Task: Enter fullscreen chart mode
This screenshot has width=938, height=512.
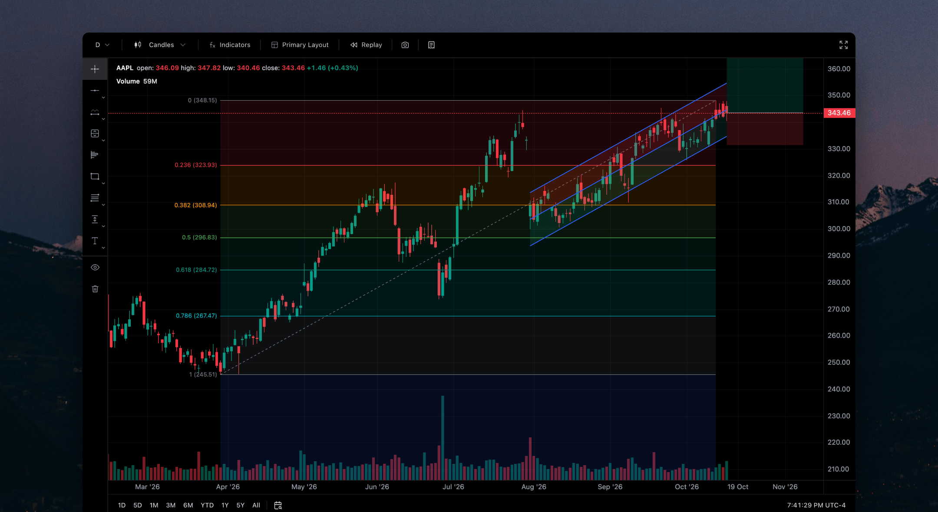Action: pos(843,45)
